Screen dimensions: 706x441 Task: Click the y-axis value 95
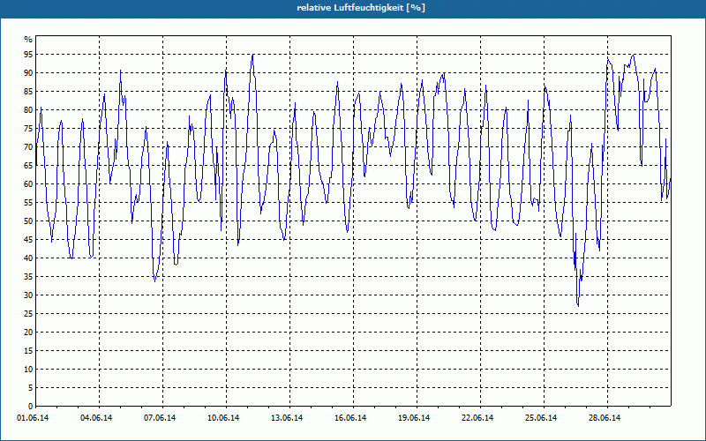coord(28,55)
